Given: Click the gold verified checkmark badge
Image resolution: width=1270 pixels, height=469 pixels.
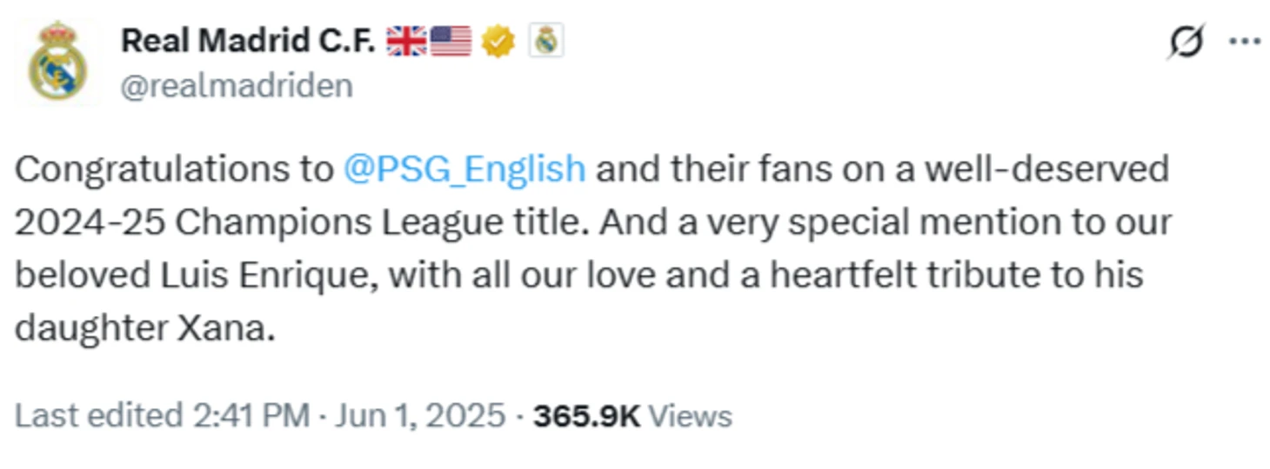Looking at the screenshot, I should pyautogui.click(x=498, y=41).
